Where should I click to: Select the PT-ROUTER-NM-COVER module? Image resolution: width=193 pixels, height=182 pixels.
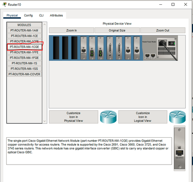point(24,74)
